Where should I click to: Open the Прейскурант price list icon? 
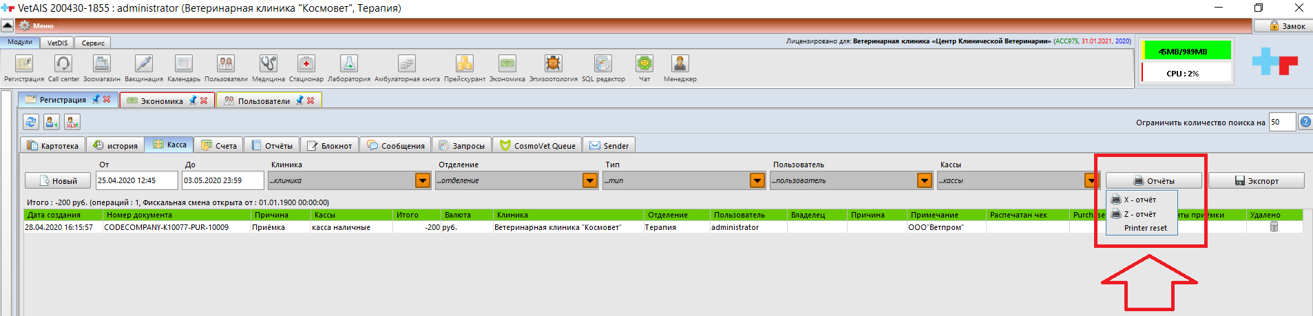(x=464, y=65)
